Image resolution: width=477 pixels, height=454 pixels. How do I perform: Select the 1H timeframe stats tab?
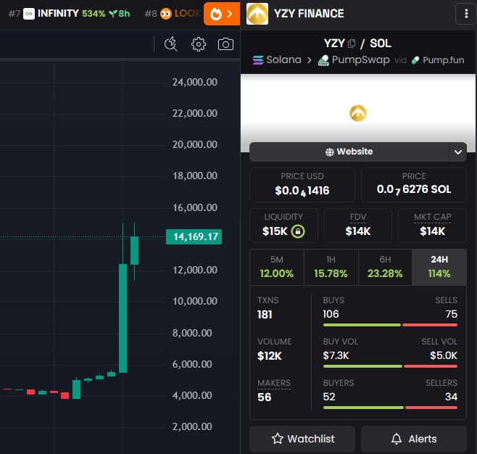click(x=331, y=267)
